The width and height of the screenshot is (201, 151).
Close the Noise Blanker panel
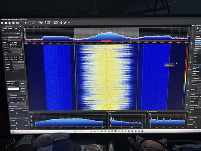tap(28, 118)
